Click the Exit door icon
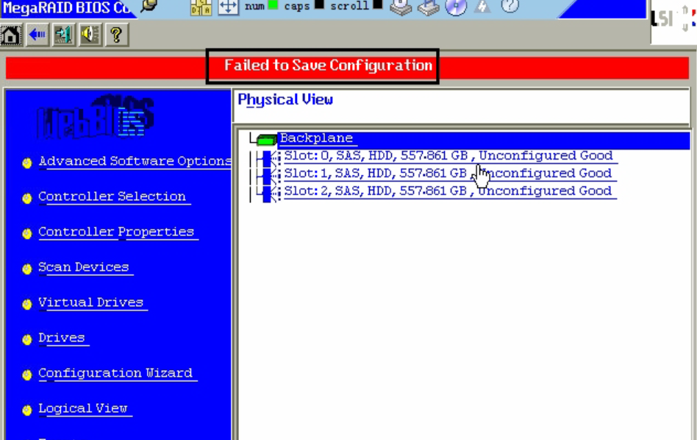Screen dimensions: 697x440 point(64,35)
